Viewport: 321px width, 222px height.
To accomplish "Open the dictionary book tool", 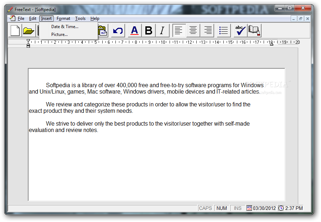I will click(254, 31).
